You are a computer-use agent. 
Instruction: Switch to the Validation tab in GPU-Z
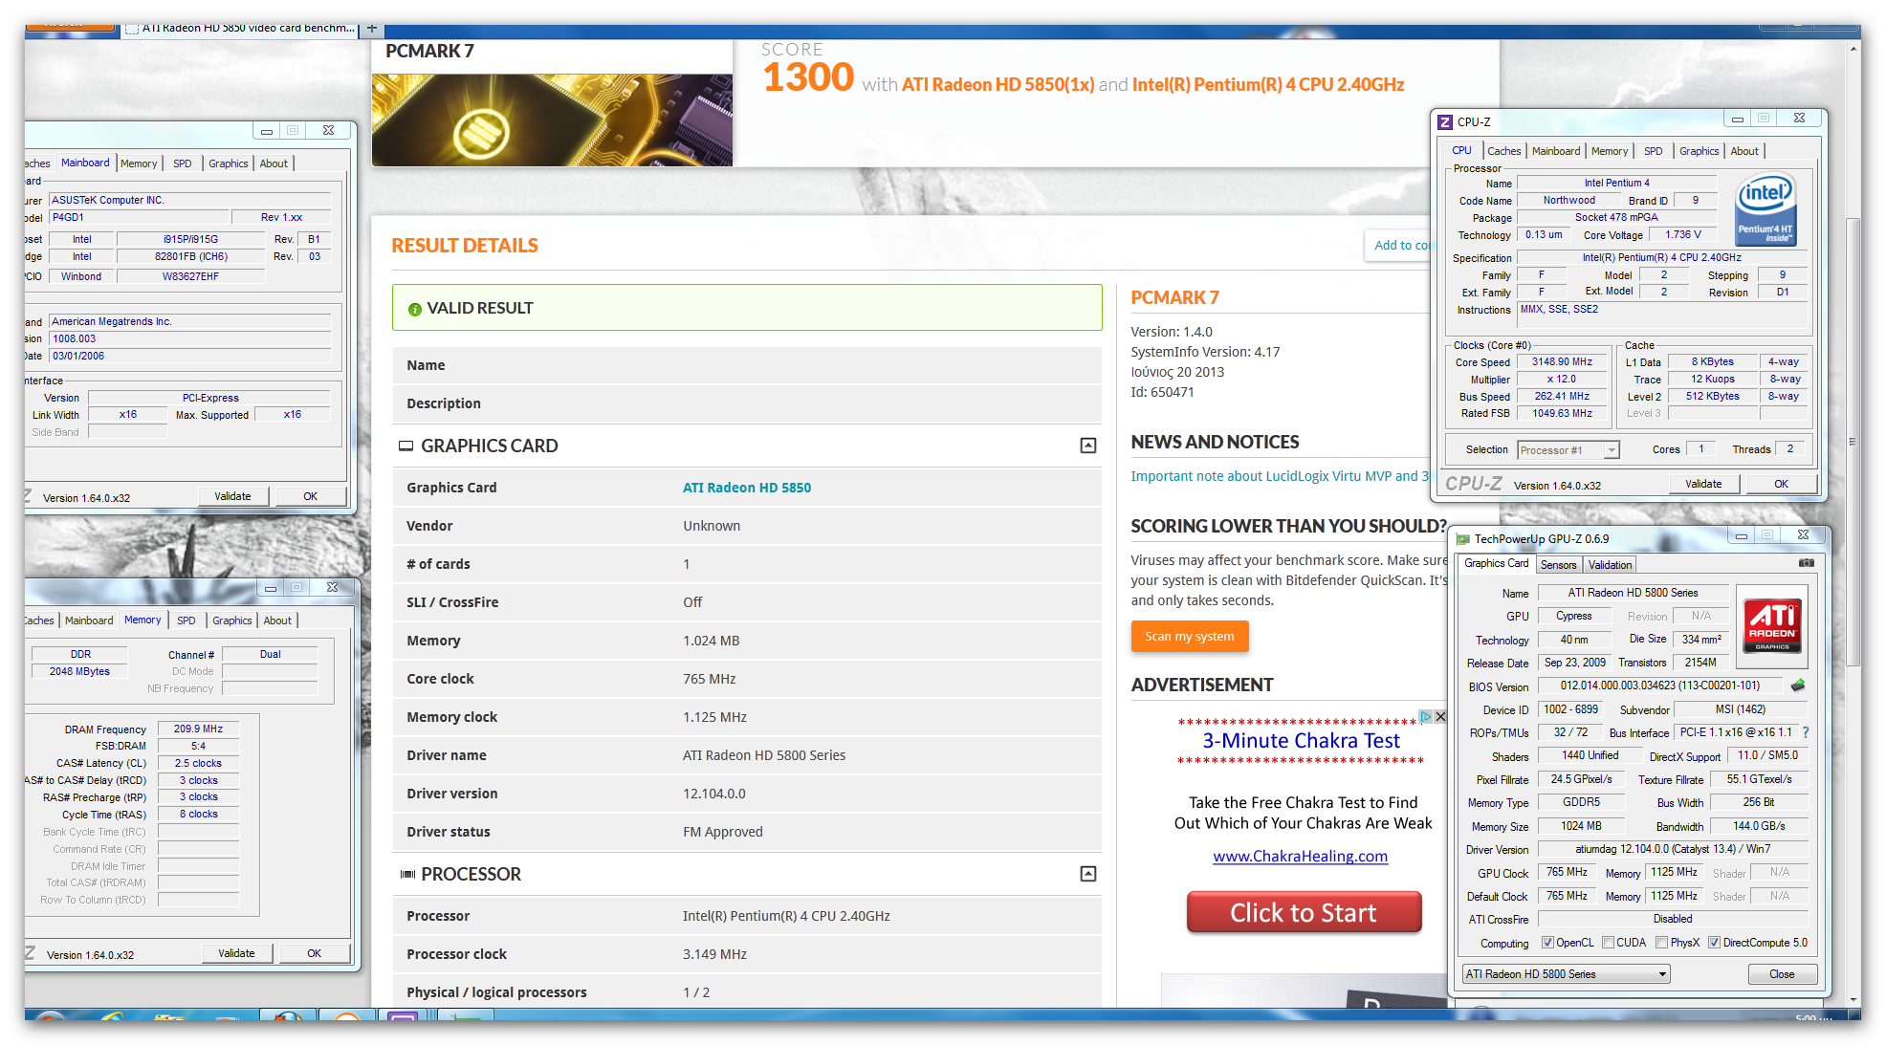click(1610, 565)
